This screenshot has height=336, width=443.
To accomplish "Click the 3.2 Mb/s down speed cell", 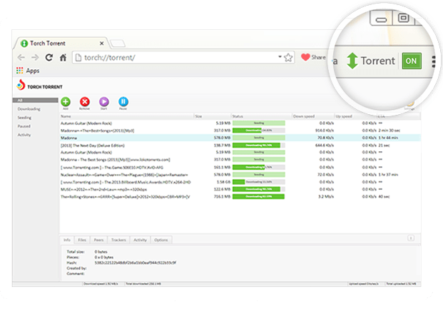I will click(x=326, y=196).
